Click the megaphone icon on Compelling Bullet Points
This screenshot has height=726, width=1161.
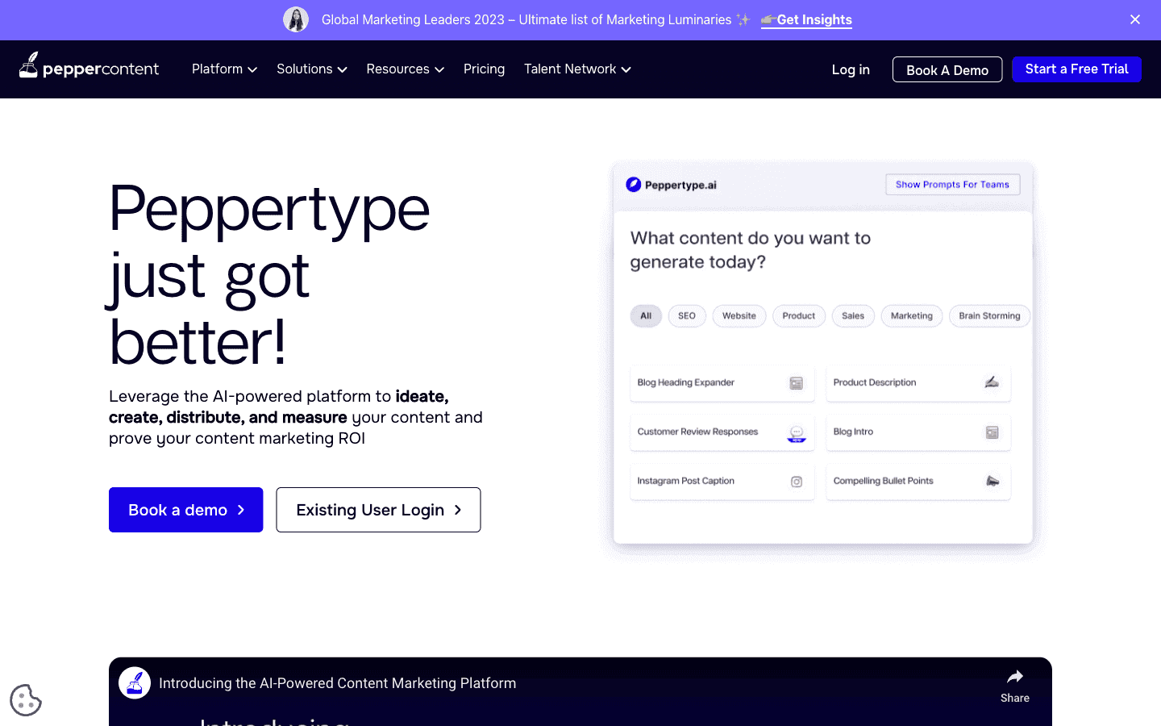(991, 482)
